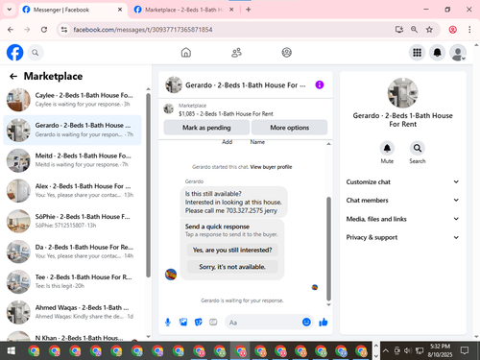Show hidden system tray icons chevron
The image size is (480, 360).
click(x=386, y=350)
